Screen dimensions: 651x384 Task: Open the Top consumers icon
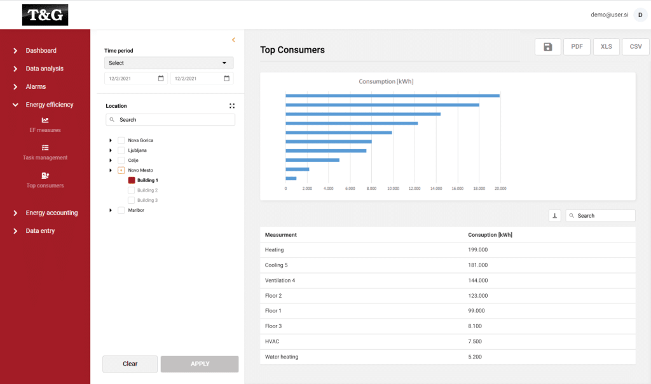pyautogui.click(x=45, y=176)
